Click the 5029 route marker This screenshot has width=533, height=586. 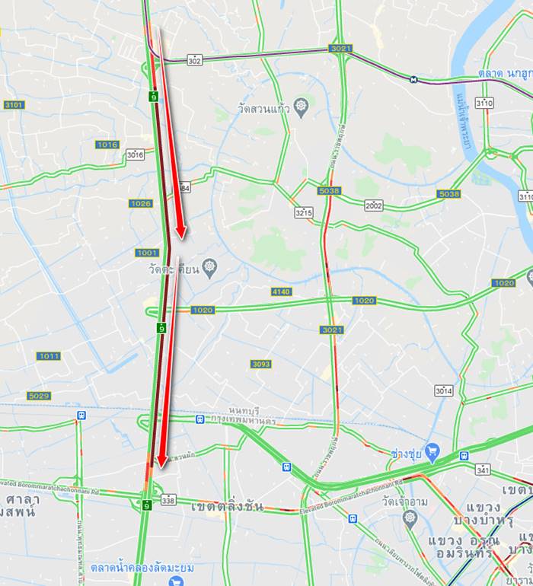tap(39, 396)
